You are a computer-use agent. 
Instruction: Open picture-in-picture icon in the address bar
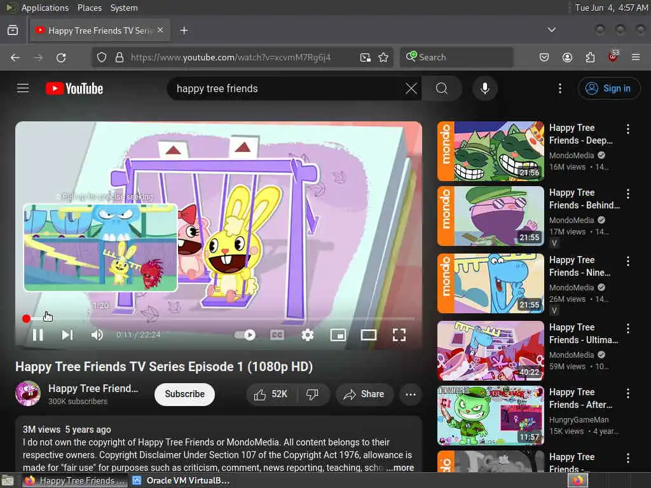366,57
